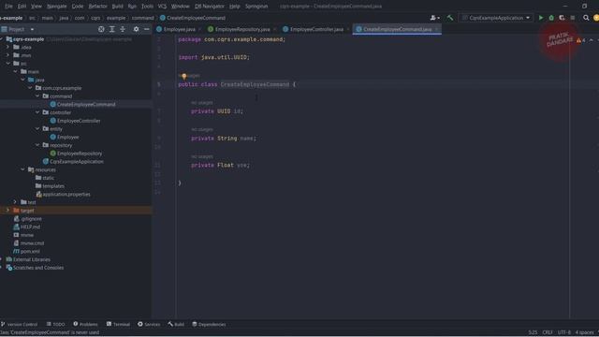The image size is (599, 337).
Task: Click the 5:25 caret position in status bar
Action: pos(533,332)
